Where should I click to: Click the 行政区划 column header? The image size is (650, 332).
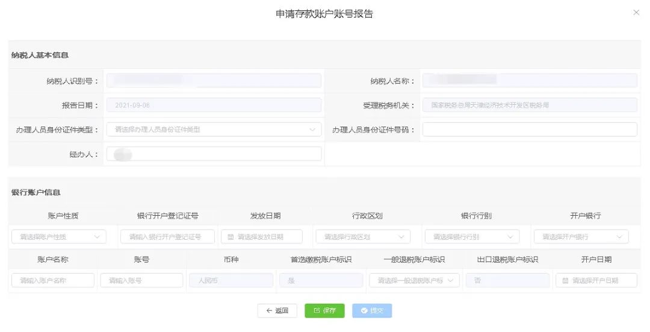(x=367, y=215)
